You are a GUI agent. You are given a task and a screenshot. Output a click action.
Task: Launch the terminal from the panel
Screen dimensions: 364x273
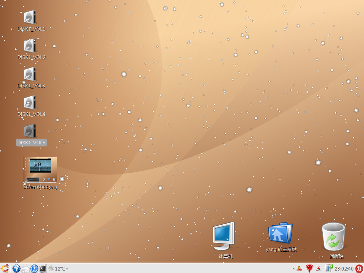(43, 269)
